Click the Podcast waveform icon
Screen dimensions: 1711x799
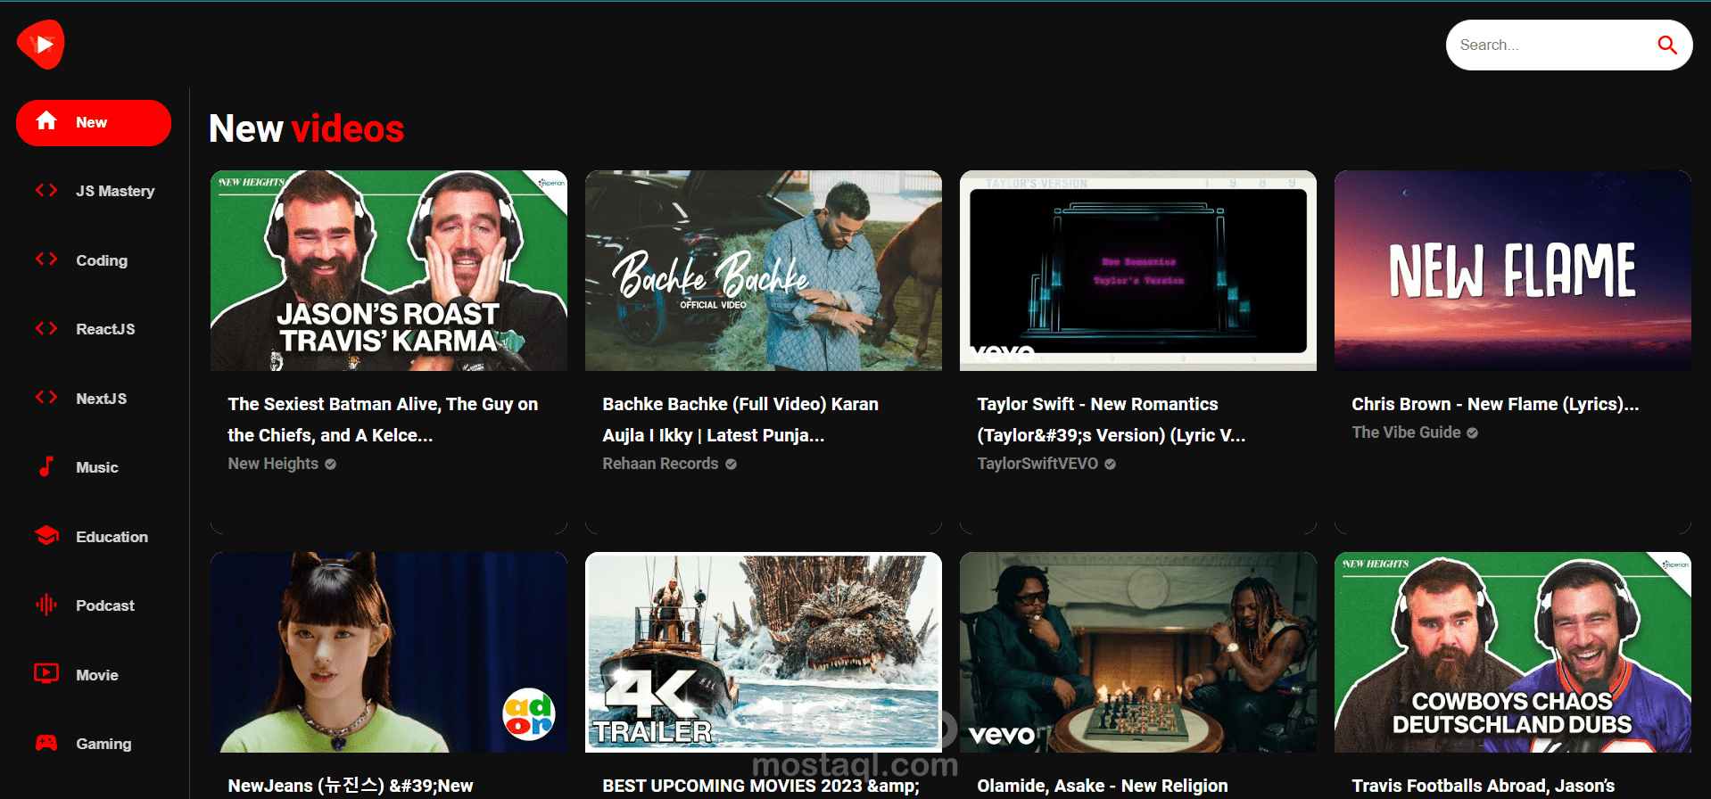point(46,605)
